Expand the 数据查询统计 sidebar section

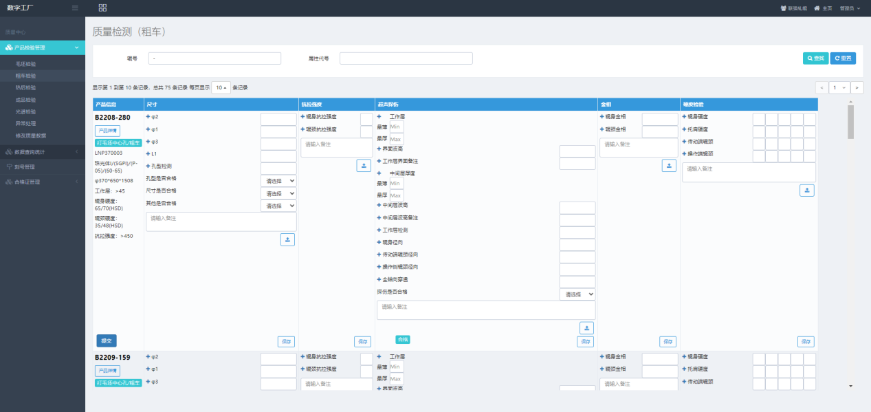[x=42, y=151]
